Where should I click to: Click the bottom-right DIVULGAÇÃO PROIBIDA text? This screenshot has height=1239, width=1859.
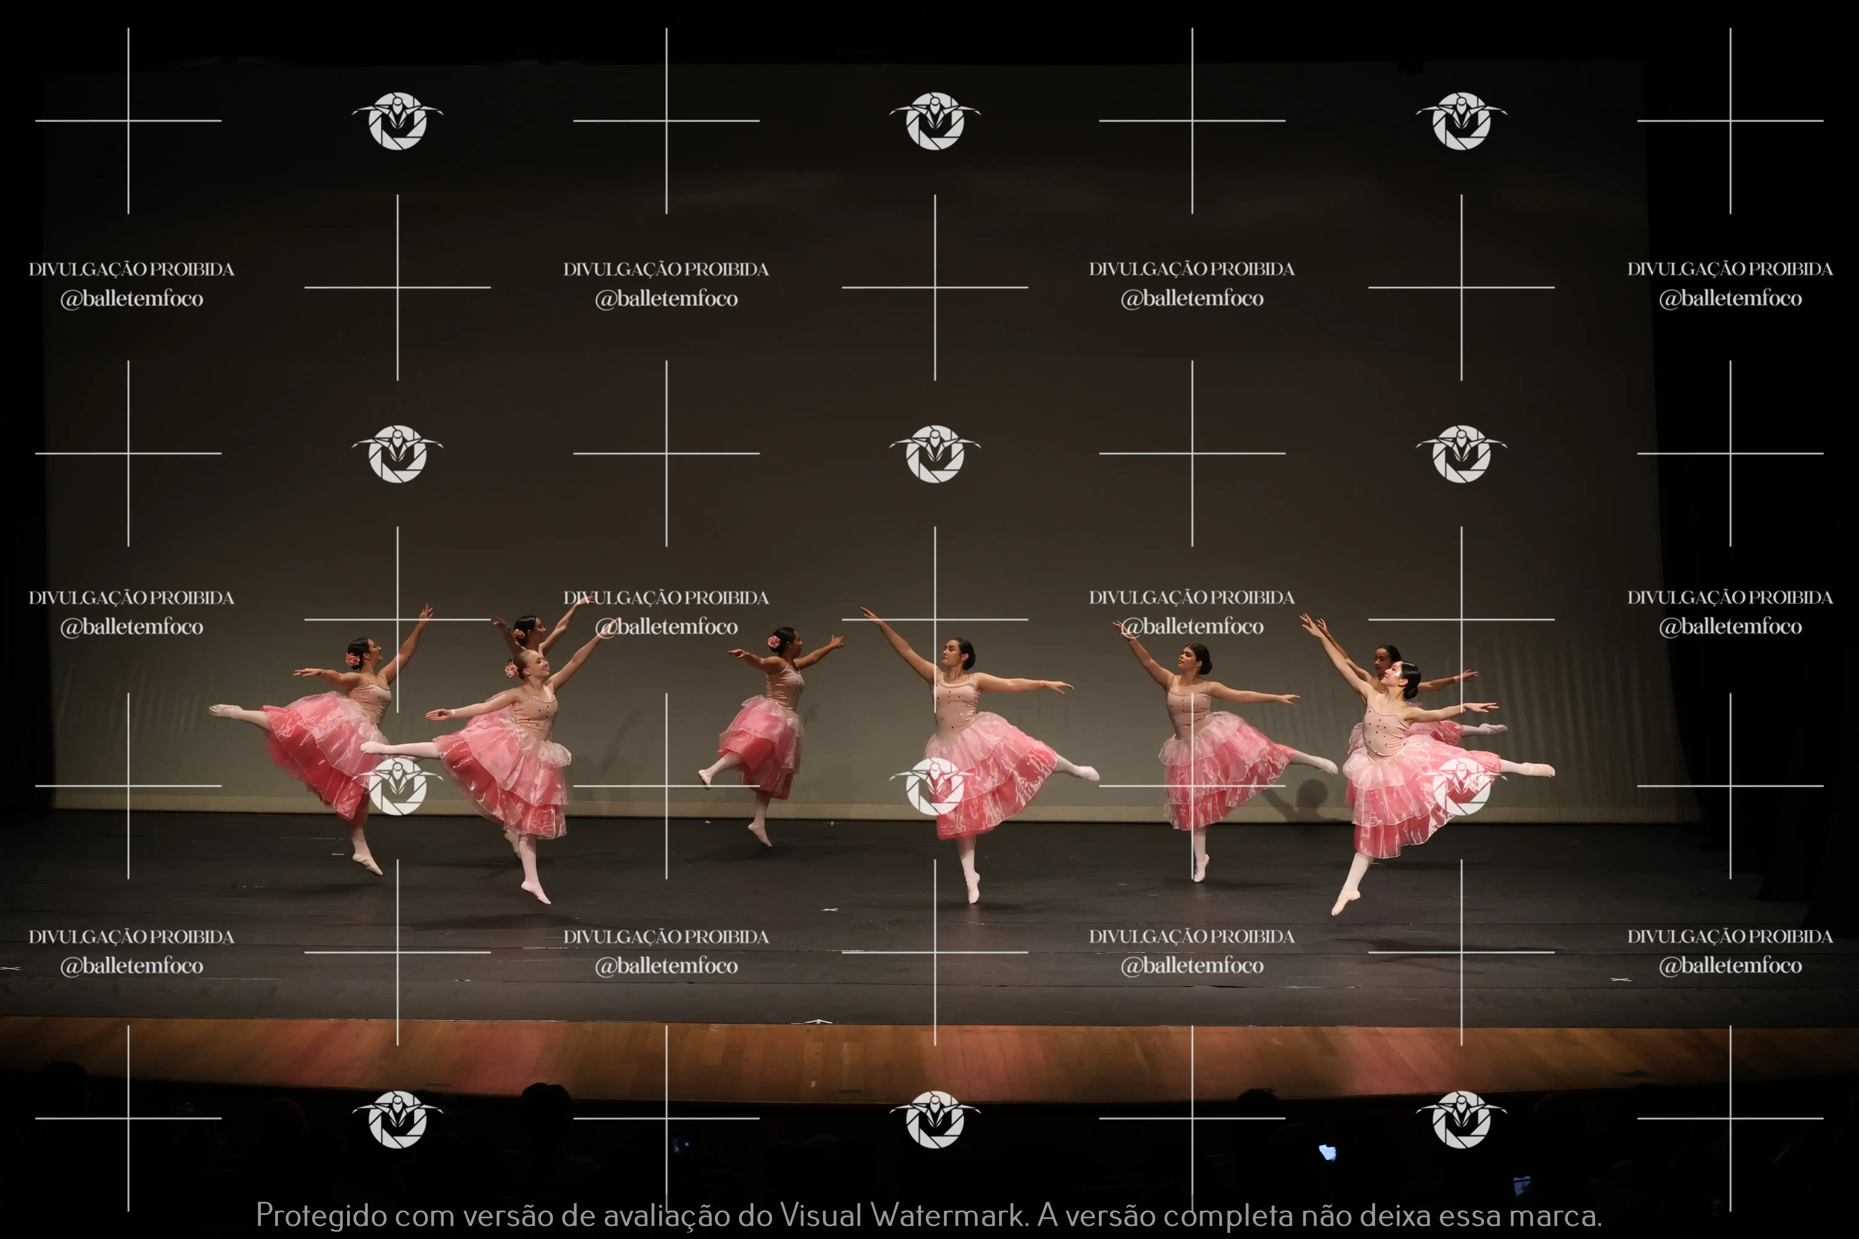pos(1730,936)
